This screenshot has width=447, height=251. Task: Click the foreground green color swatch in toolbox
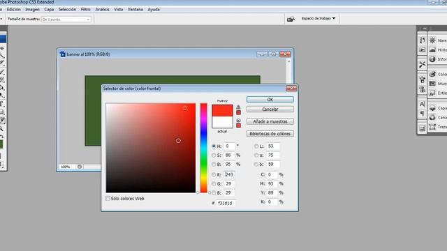point(1,144)
